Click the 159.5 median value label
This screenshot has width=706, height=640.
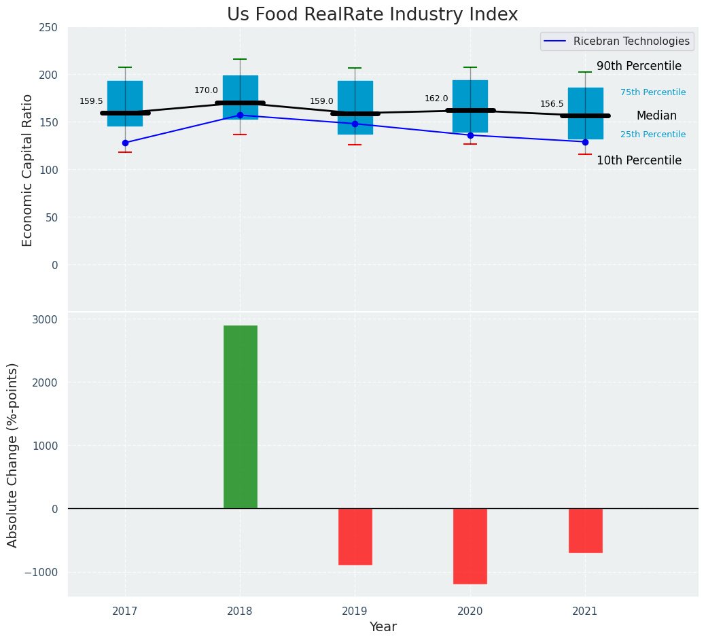[x=91, y=101]
